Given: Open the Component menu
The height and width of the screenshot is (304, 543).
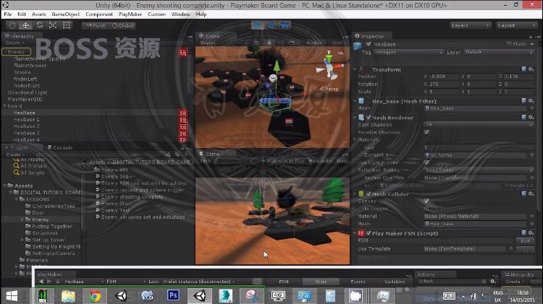Looking at the screenshot, I should click(99, 14).
